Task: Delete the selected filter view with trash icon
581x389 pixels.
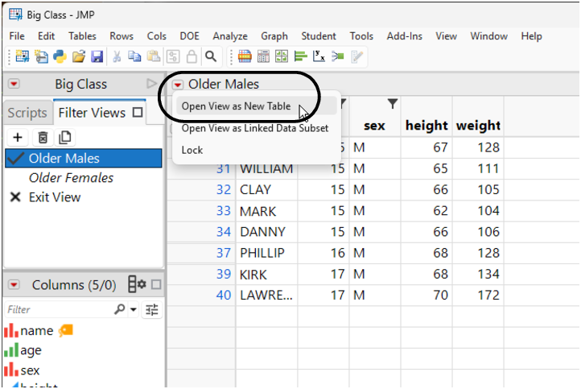Action: click(43, 138)
